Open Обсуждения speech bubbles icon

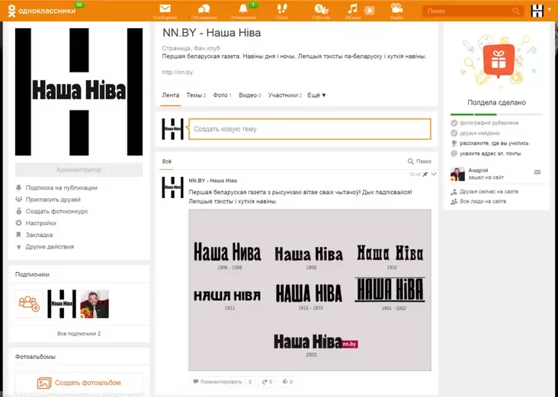tap(204, 10)
